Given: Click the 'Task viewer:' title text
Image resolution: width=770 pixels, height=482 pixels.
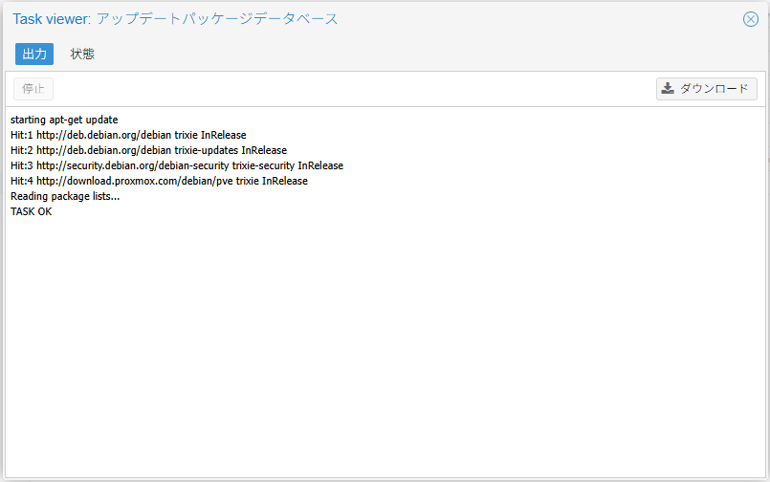Looking at the screenshot, I should coord(51,19).
